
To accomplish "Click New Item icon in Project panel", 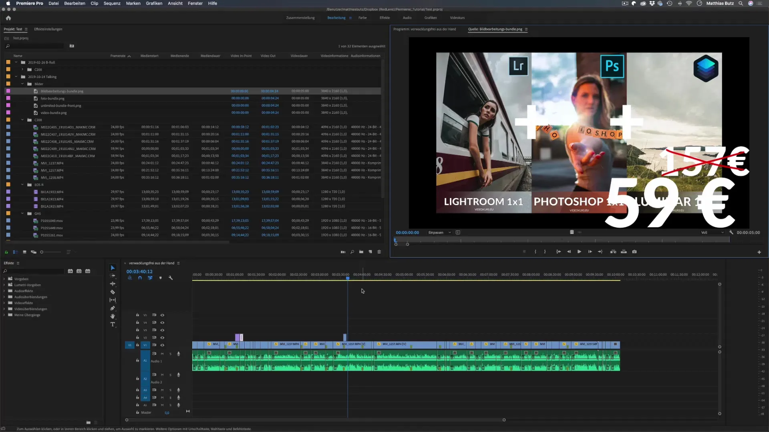I will 370,252.
